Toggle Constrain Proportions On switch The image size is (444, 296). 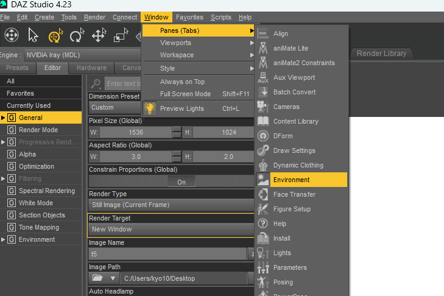(x=181, y=182)
